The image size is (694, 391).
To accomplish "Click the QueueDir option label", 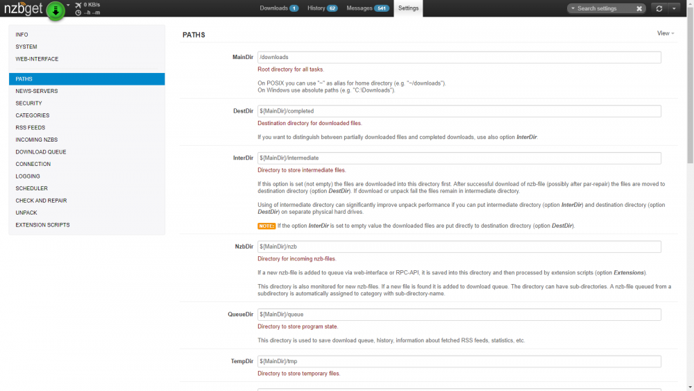I will pyautogui.click(x=240, y=315).
